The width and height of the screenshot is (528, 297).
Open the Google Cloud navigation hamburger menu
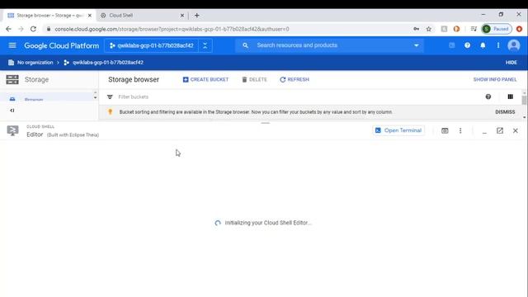[12, 45]
